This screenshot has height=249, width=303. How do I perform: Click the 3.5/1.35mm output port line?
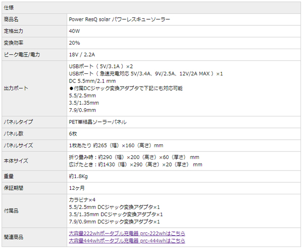tap(84, 103)
